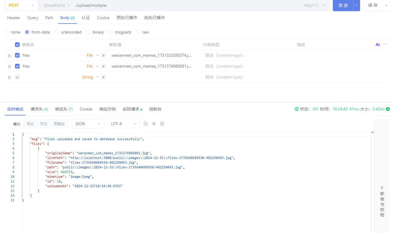Select the msgpack radio option
Screen dimensions: 393x233
[111, 32]
